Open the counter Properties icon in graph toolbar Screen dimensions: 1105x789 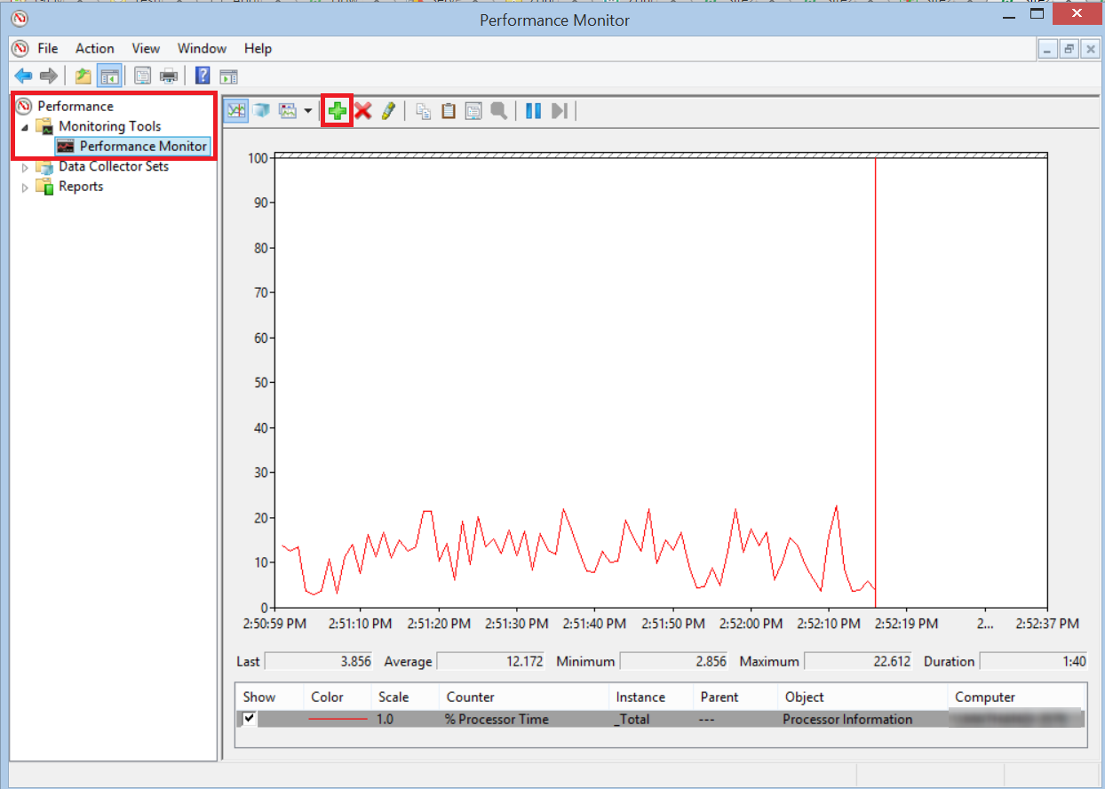[473, 111]
